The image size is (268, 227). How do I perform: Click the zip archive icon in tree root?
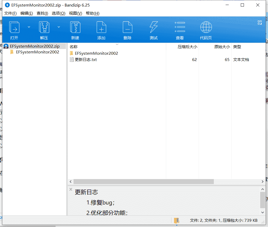point(6,46)
